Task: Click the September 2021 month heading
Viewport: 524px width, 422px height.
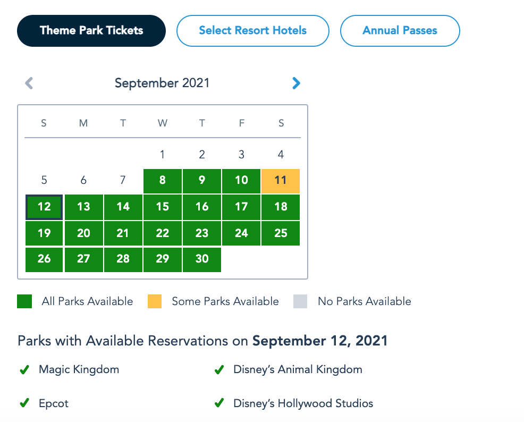Action: (162, 83)
